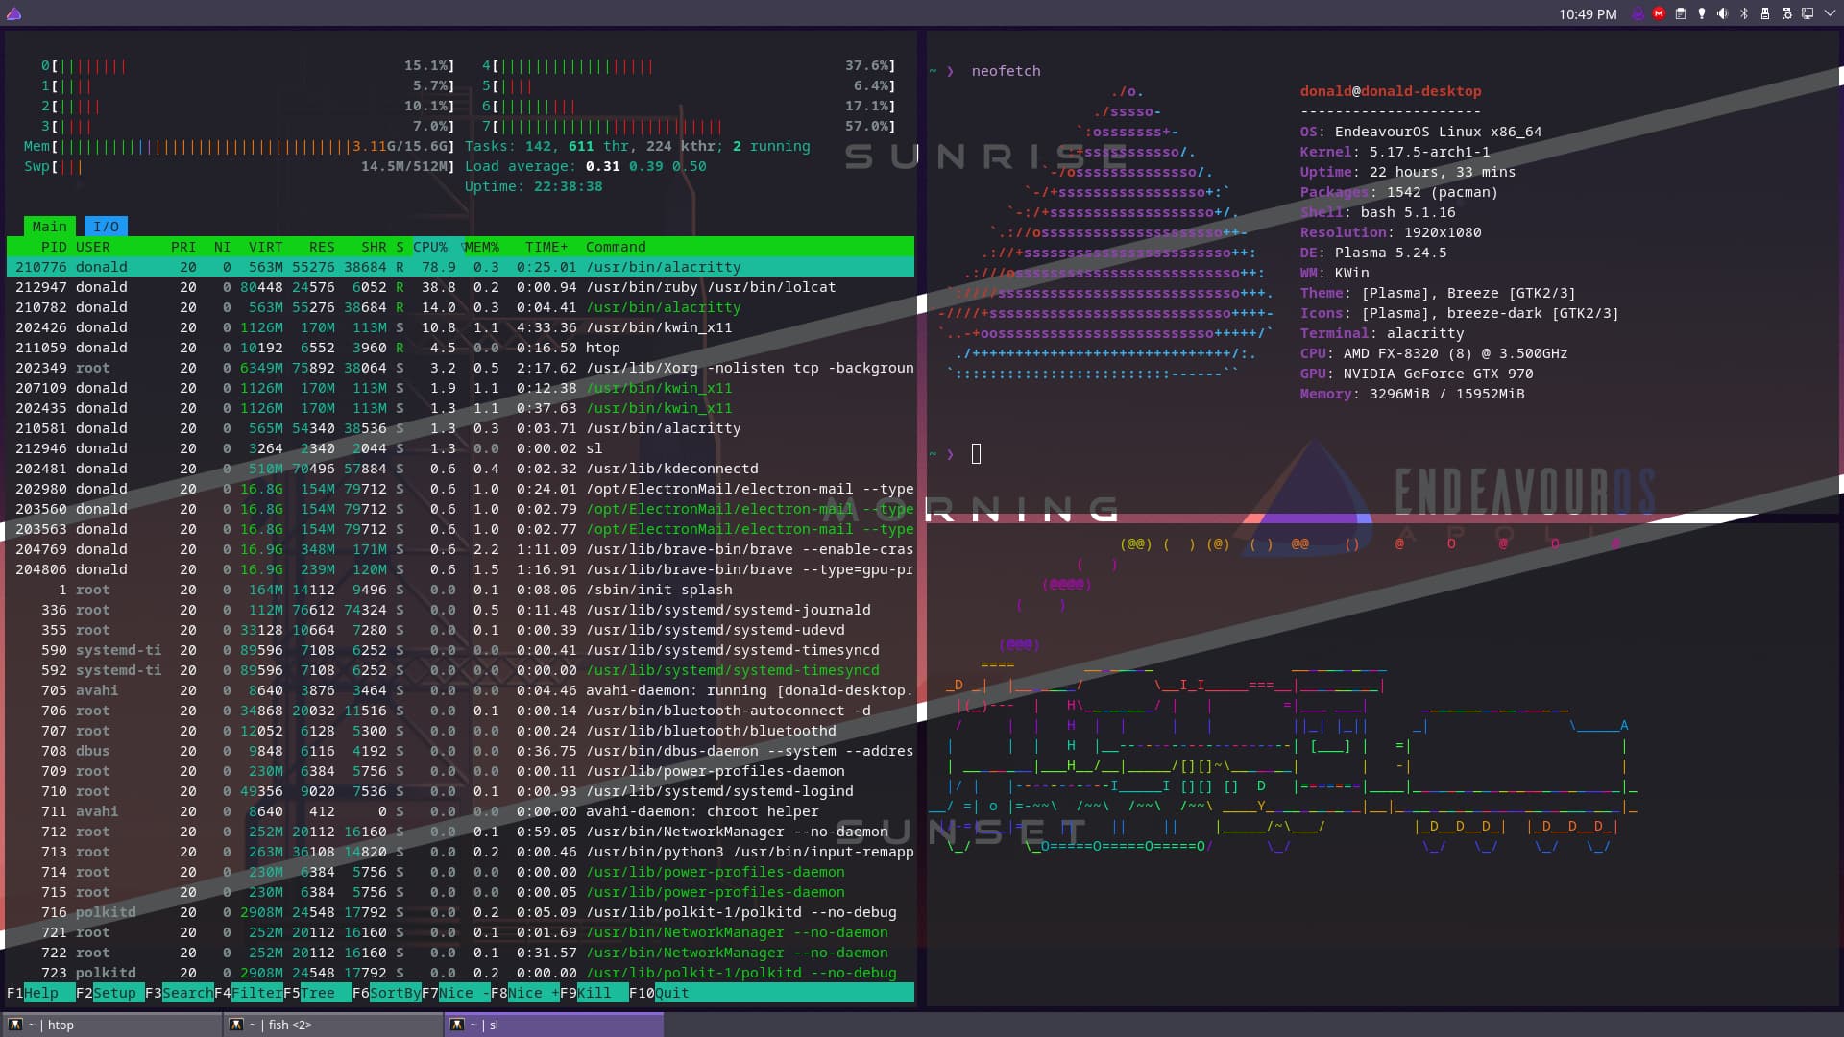This screenshot has height=1037, width=1844.
Task: Click the Uptime 22:38:38 text
Action: tap(534, 186)
